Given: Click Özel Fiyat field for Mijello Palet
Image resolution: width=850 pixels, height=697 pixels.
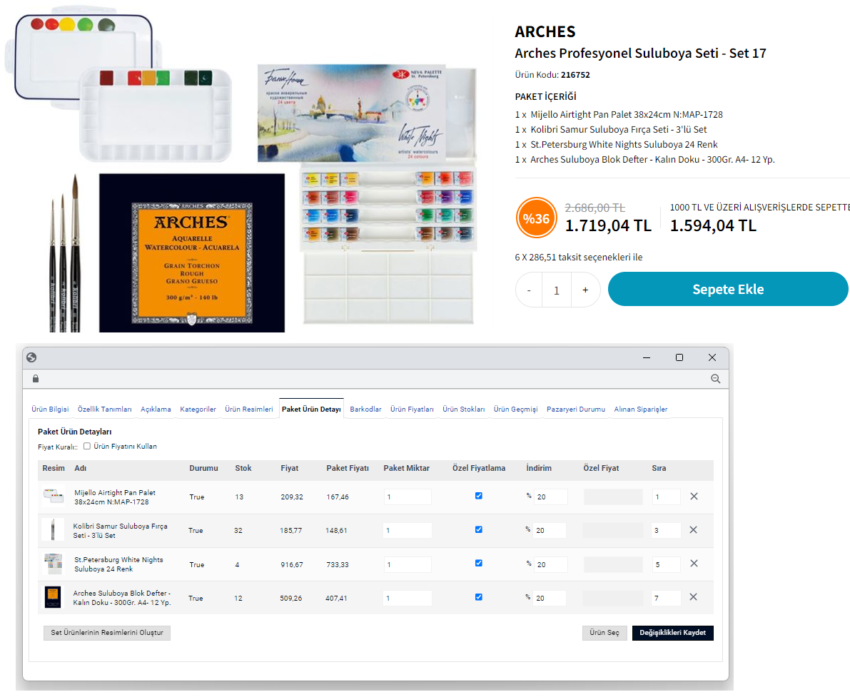Looking at the screenshot, I should point(613,497).
